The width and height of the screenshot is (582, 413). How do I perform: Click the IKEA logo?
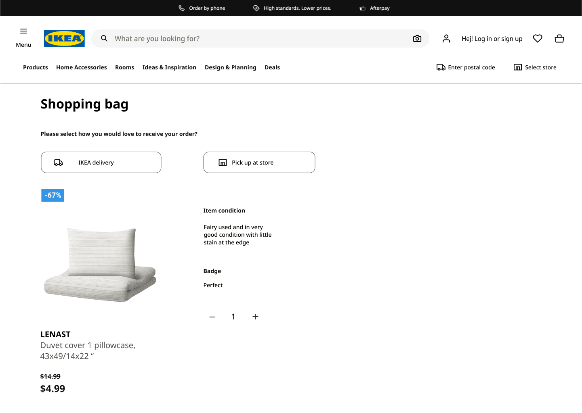point(64,39)
